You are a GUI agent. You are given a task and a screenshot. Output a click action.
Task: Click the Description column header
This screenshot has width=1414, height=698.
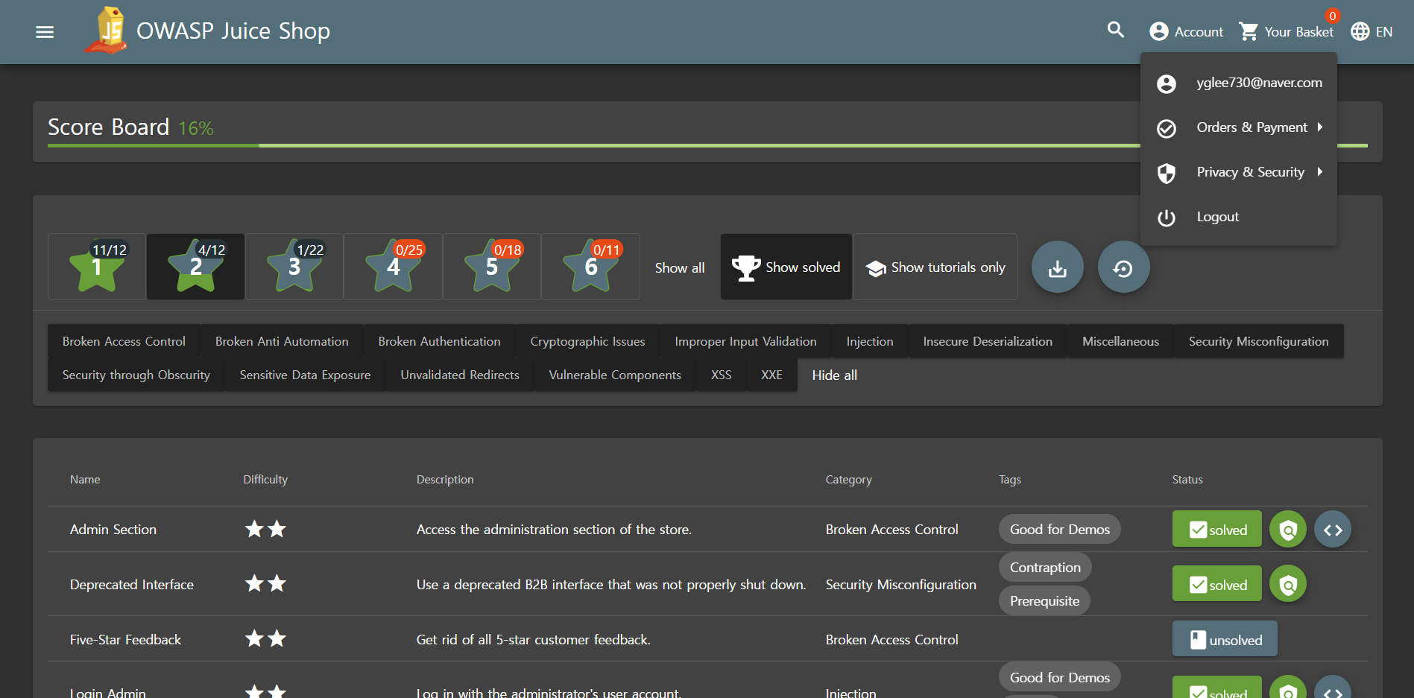[x=445, y=480]
